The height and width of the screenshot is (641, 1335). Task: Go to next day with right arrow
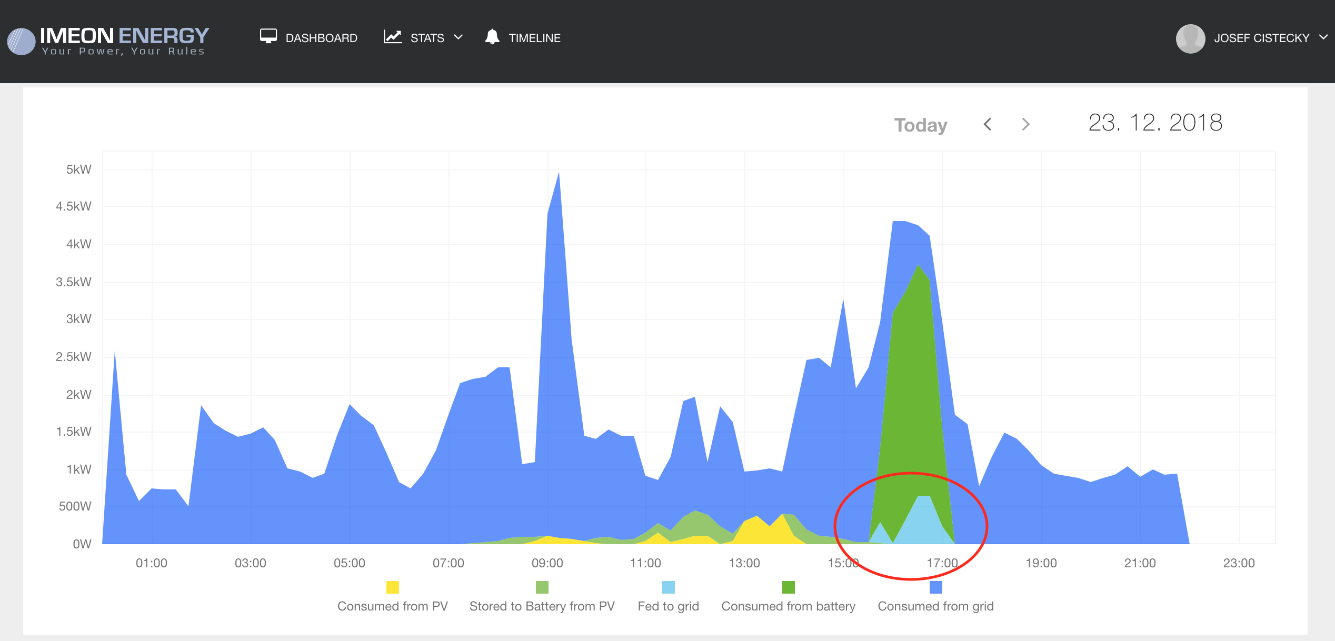click(x=1025, y=125)
